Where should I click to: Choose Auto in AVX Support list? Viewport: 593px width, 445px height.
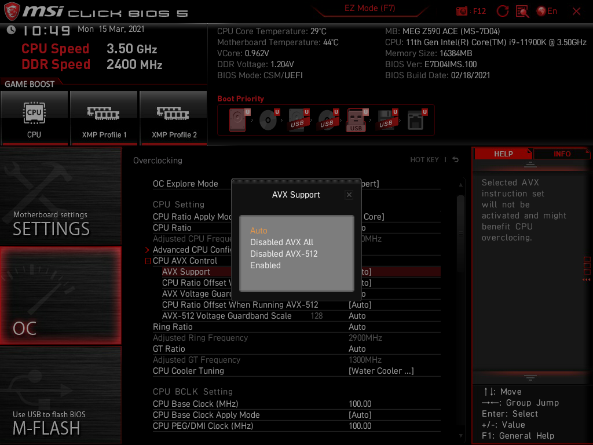[x=259, y=231]
